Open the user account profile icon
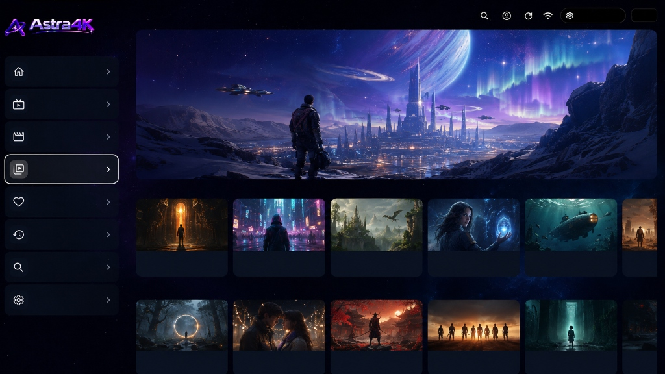665x374 pixels. point(507,16)
